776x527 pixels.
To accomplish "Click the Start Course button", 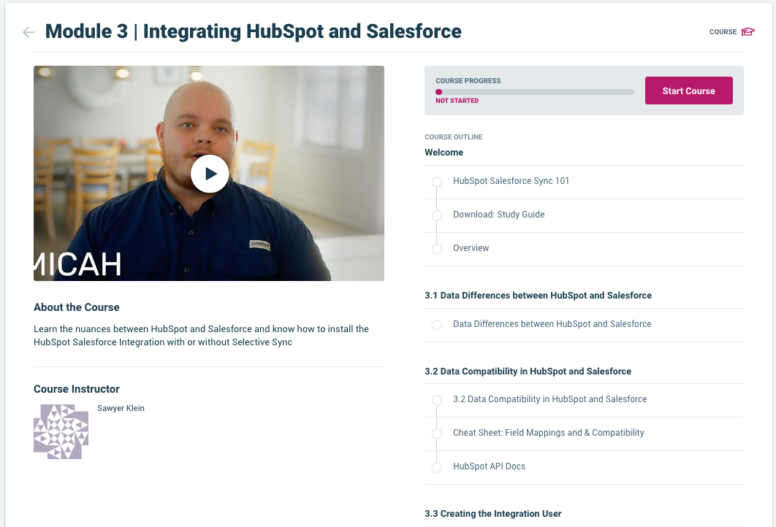I will 688,91.
